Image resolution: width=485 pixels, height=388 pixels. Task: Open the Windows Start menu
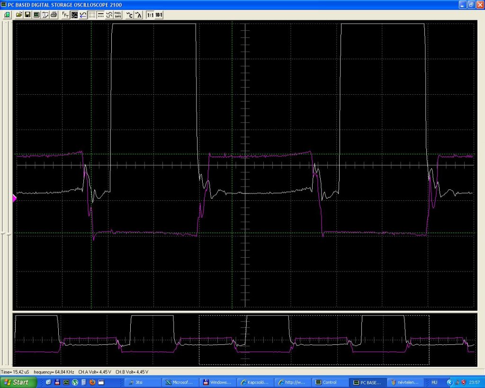click(x=18, y=382)
